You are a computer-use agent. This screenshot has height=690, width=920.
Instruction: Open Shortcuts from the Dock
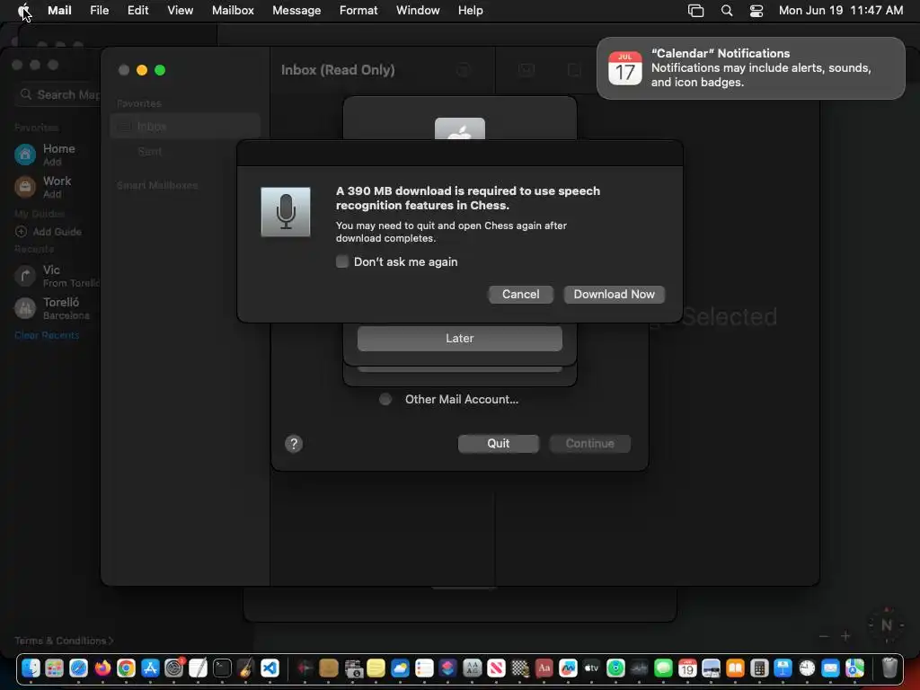pyautogui.click(x=448, y=668)
